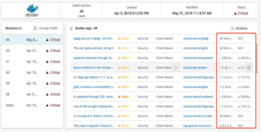Click Critical triangle icon for version 43
The height and width of the screenshot is (132, 261).
click(x=48, y=51)
